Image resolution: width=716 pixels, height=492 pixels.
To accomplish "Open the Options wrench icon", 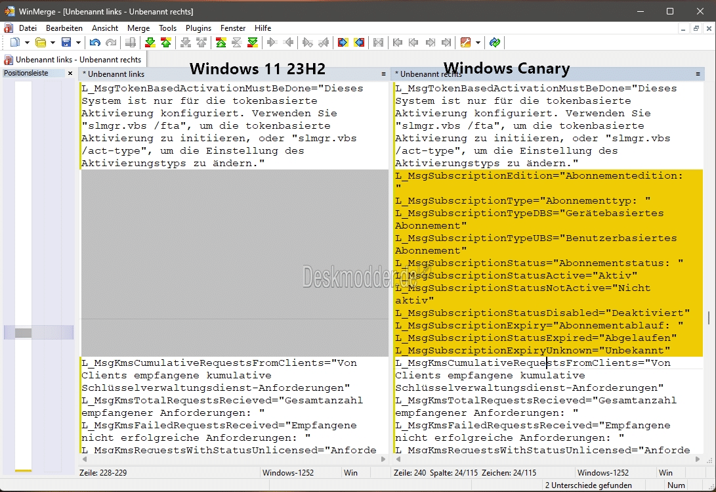I will [466, 43].
